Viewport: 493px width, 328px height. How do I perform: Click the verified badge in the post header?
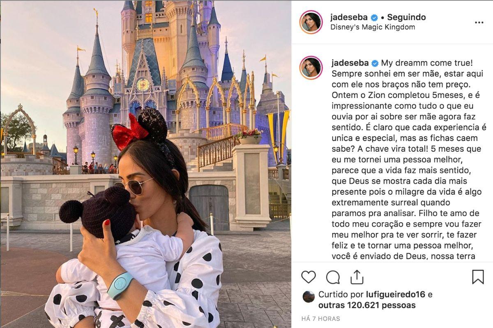click(x=374, y=18)
